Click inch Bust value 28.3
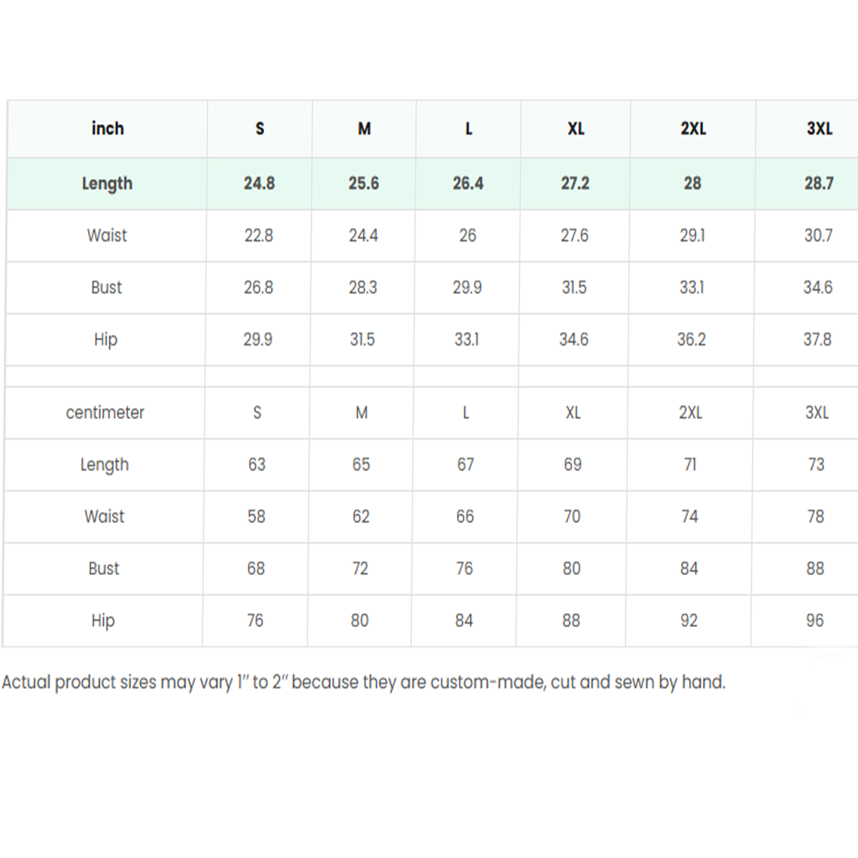 tap(363, 288)
